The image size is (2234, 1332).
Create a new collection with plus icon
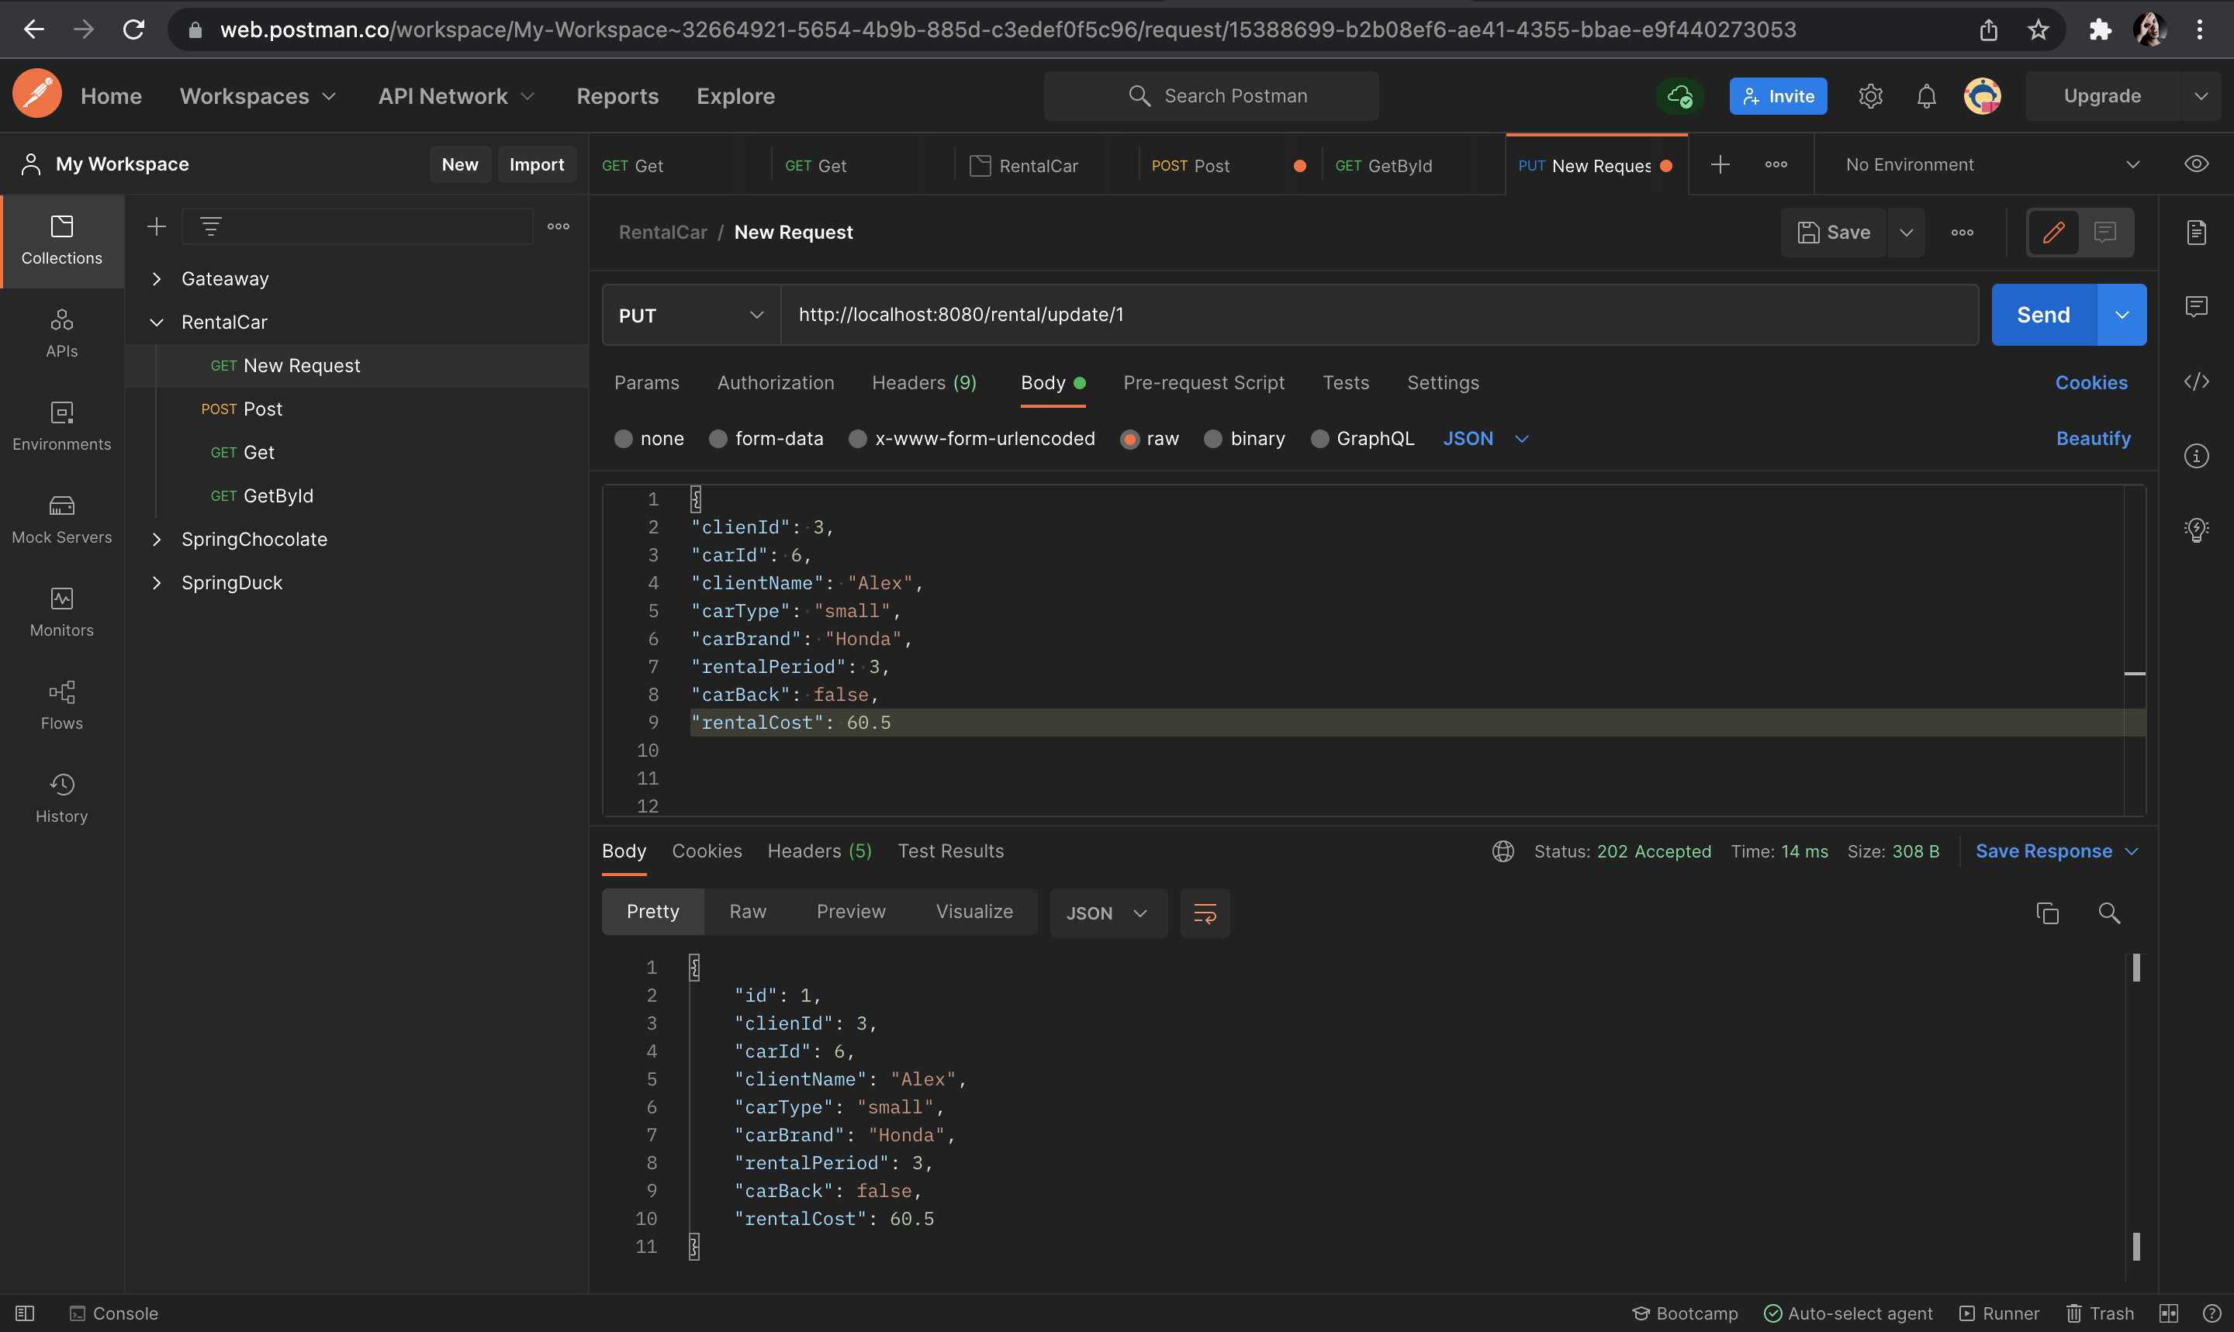coord(156,226)
